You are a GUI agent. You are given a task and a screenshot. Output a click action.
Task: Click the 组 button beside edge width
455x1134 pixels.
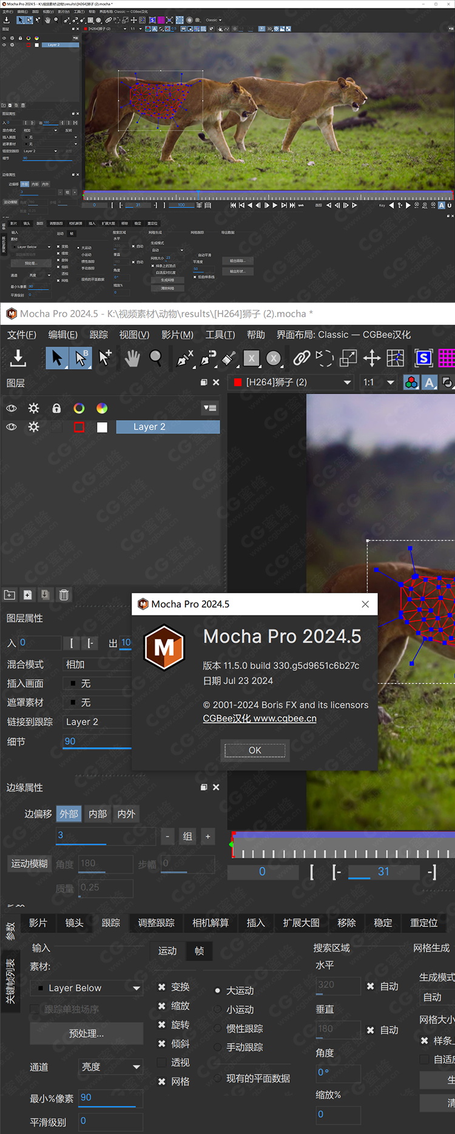point(187,837)
